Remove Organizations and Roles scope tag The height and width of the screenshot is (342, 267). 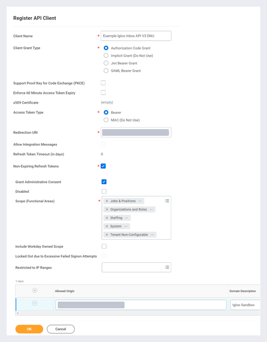coord(107,210)
